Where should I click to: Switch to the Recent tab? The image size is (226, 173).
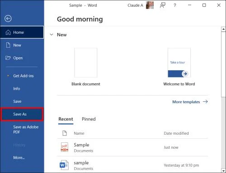click(66, 119)
